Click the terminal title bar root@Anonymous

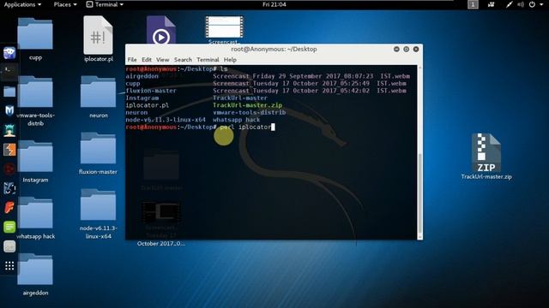tap(274, 50)
